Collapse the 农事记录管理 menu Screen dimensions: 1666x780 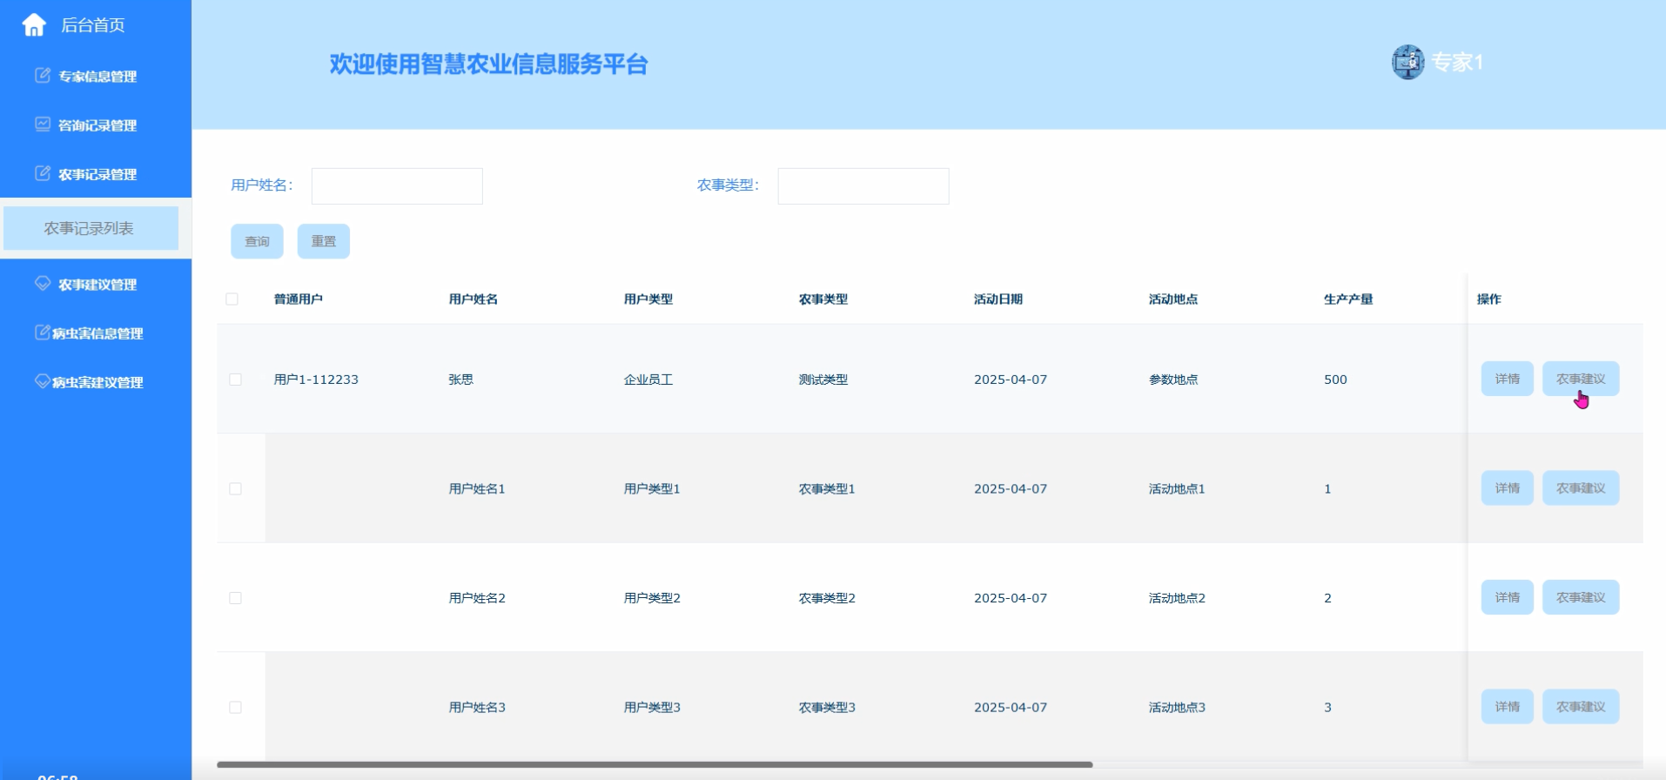click(x=96, y=173)
